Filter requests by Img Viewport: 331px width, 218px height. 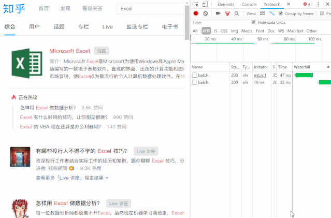(x=234, y=31)
